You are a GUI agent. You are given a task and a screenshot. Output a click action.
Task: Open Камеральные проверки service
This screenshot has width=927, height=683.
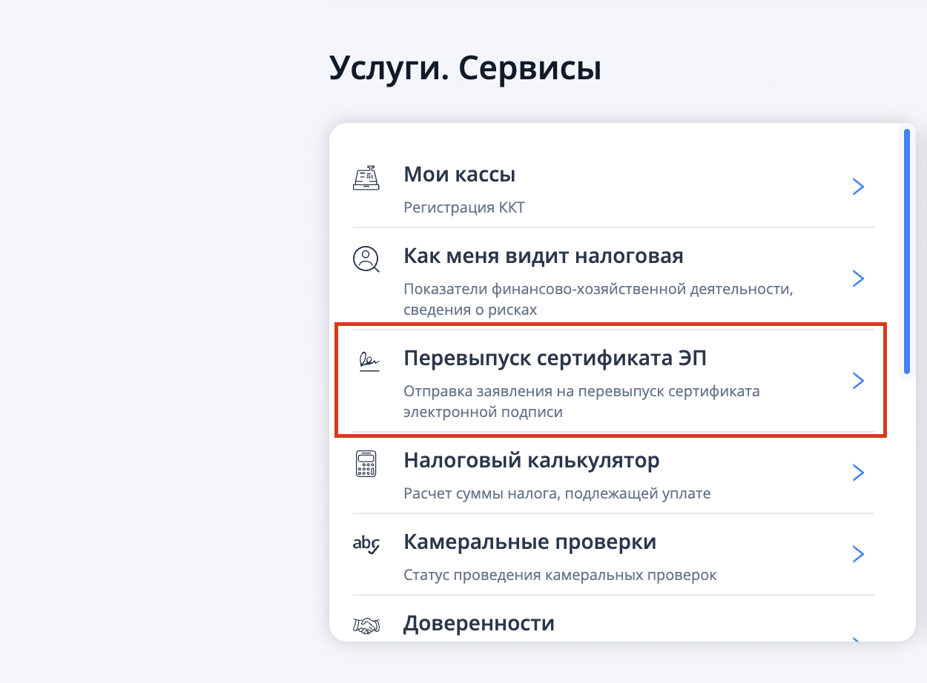click(x=613, y=554)
